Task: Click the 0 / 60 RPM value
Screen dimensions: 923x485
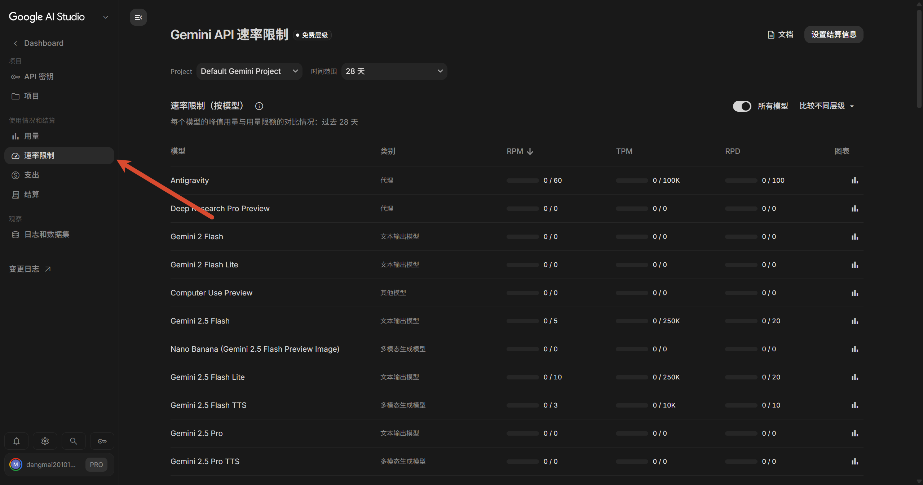Action: pyautogui.click(x=553, y=181)
